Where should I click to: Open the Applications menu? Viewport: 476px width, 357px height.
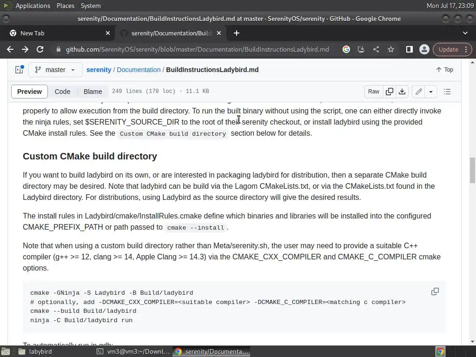[33, 6]
